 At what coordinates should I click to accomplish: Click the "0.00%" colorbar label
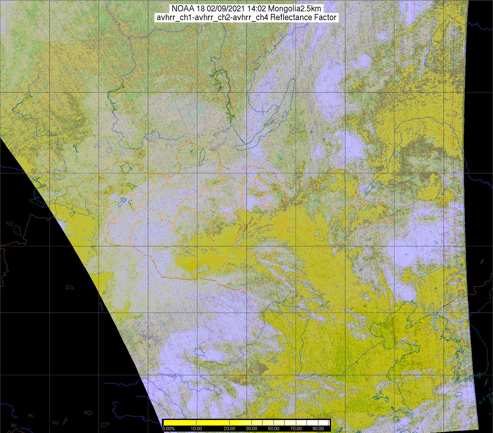coord(169,428)
